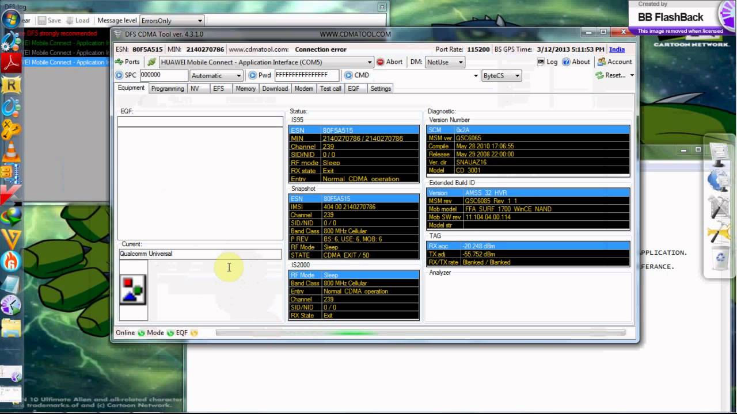The image size is (737, 414).
Task: Select the RX agc -20.248 dBm row
Action: pos(528,246)
